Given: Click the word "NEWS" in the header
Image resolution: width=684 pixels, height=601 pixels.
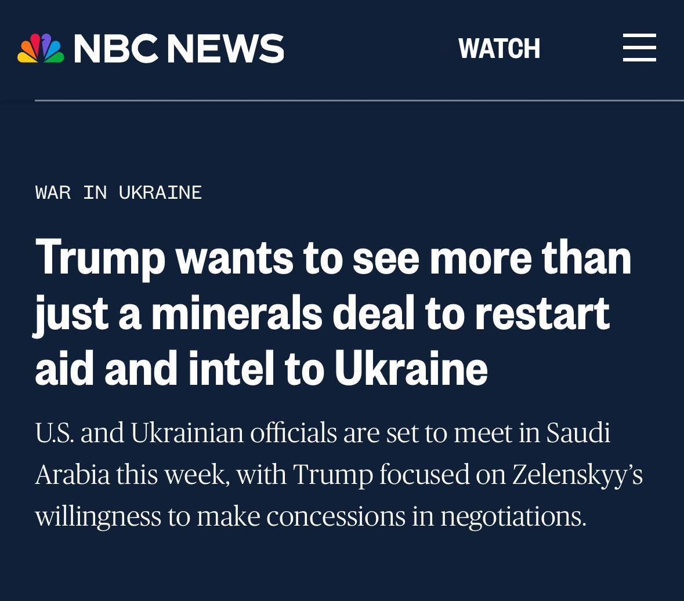Looking at the screenshot, I should point(226,48).
